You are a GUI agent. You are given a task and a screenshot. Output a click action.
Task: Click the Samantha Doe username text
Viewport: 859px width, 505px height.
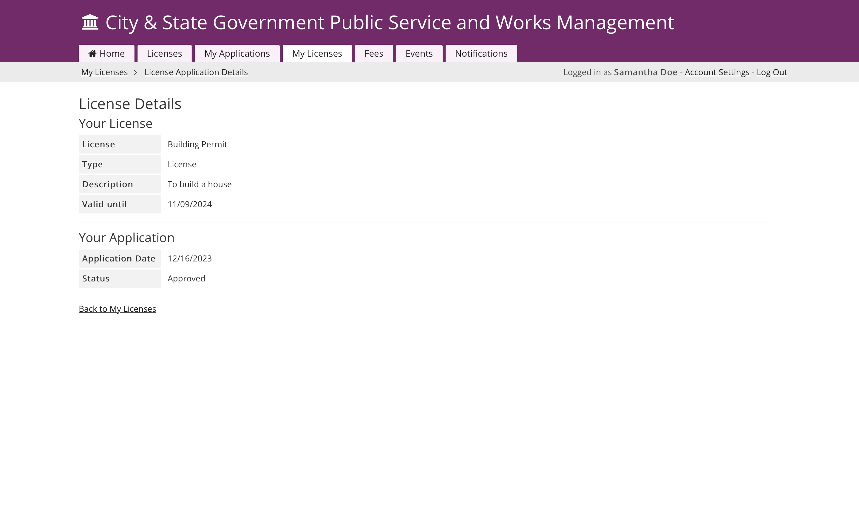point(645,72)
